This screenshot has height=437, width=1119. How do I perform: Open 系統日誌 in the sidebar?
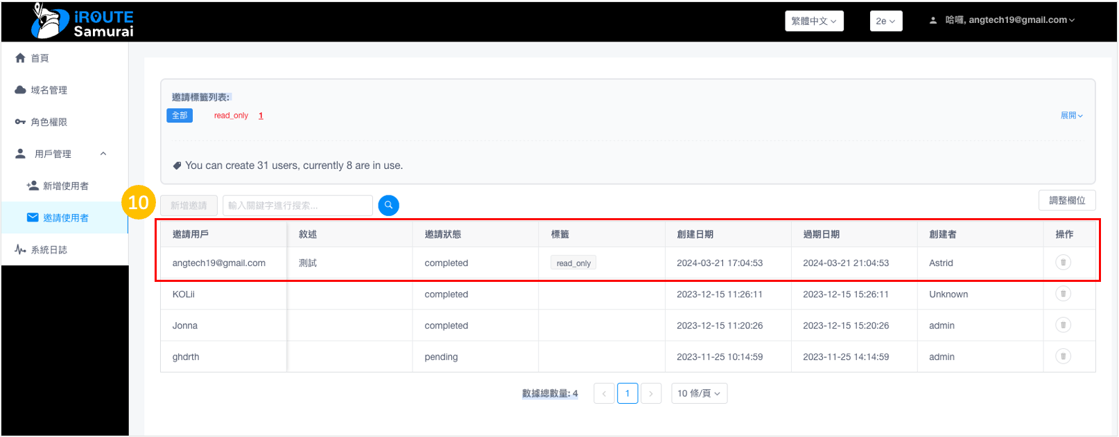coord(49,250)
